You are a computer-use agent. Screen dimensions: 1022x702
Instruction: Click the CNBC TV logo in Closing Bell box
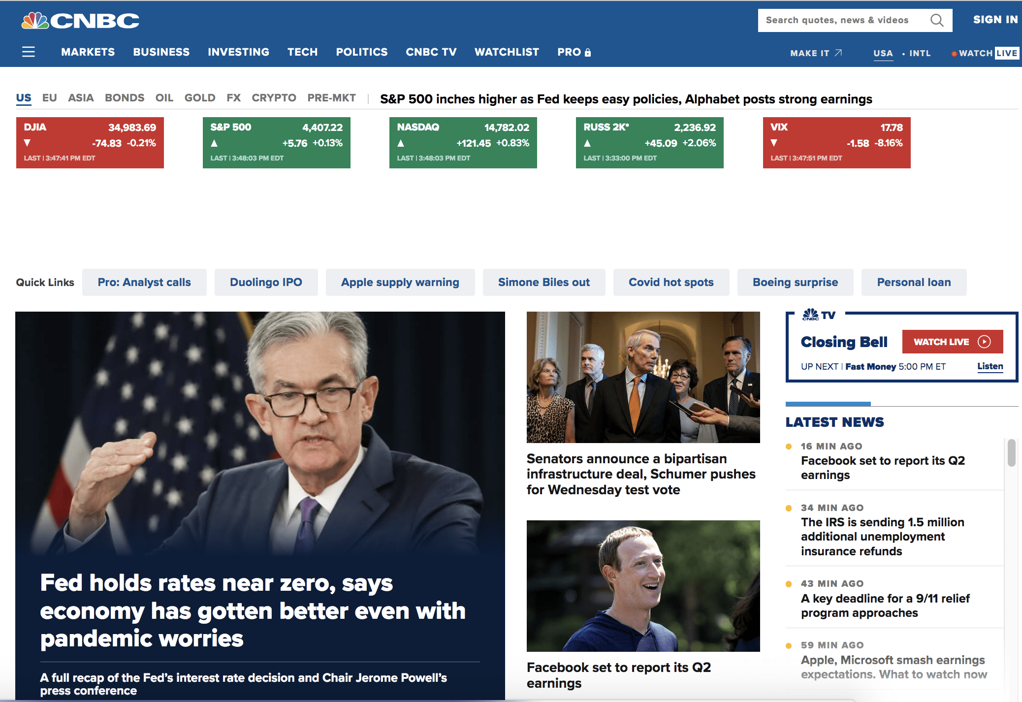(x=819, y=315)
